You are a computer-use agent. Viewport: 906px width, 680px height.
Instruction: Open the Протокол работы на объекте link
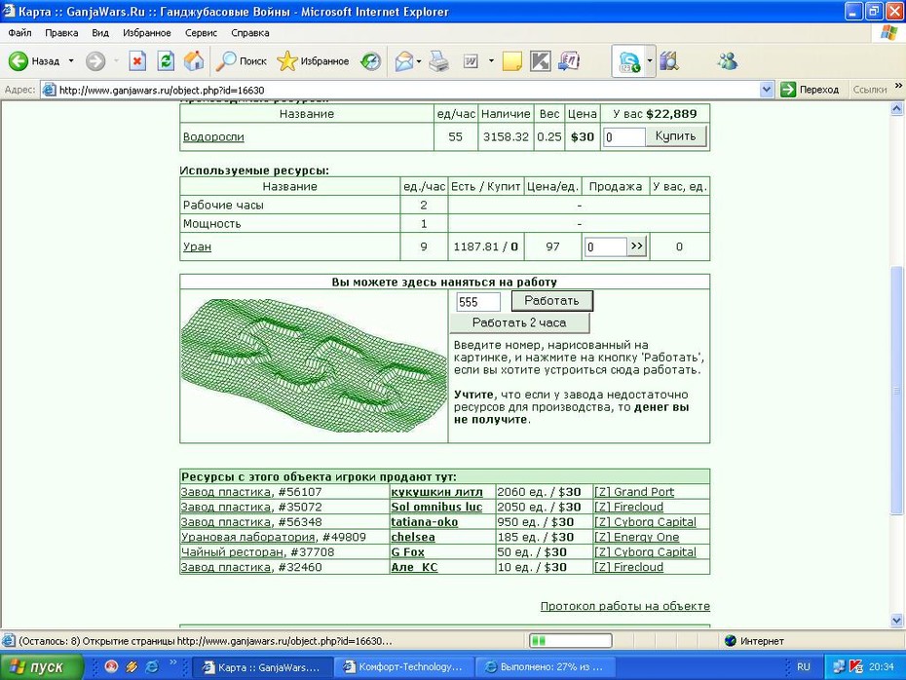[625, 606]
